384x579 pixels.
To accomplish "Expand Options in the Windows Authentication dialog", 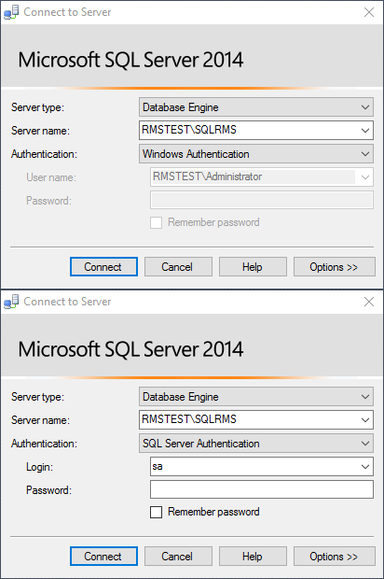I will (x=335, y=266).
